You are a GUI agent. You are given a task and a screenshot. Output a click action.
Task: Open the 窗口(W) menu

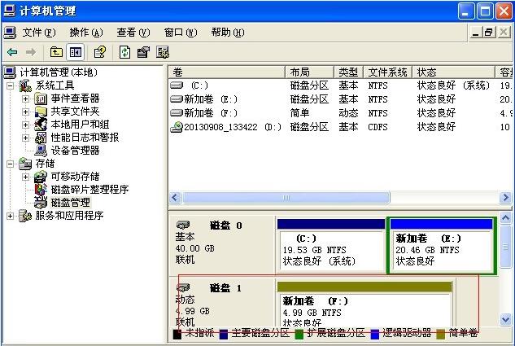click(181, 33)
